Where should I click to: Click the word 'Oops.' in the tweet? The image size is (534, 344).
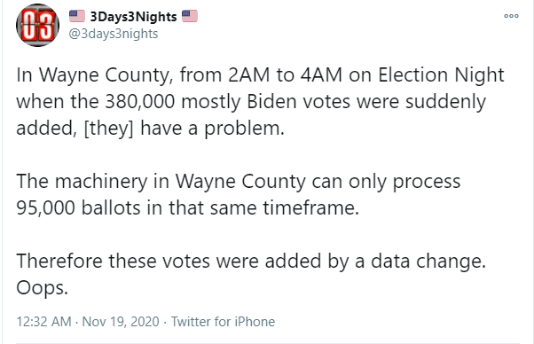click(43, 288)
